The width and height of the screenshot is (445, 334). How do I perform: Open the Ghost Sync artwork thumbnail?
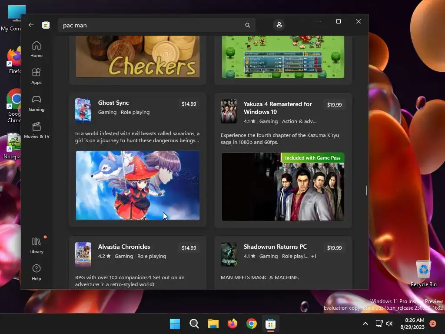(x=138, y=185)
